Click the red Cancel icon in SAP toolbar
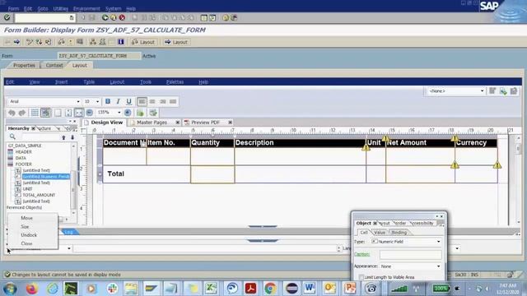Screen dimensions: 527x296 coord(123,17)
